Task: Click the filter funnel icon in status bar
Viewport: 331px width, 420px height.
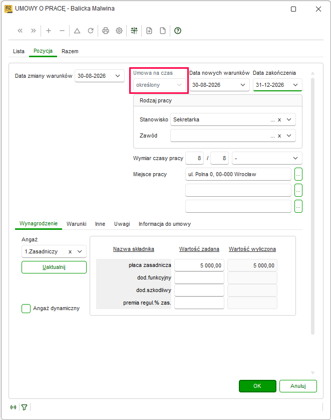Action: click(x=25, y=407)
